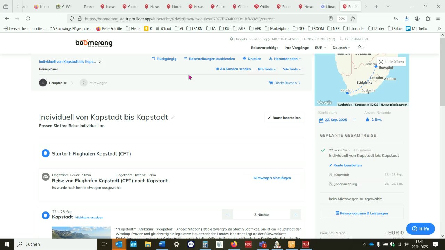Click 2 Erw. travelers count
This screenshot has height=250, width=445.
(x=374, y=120)
